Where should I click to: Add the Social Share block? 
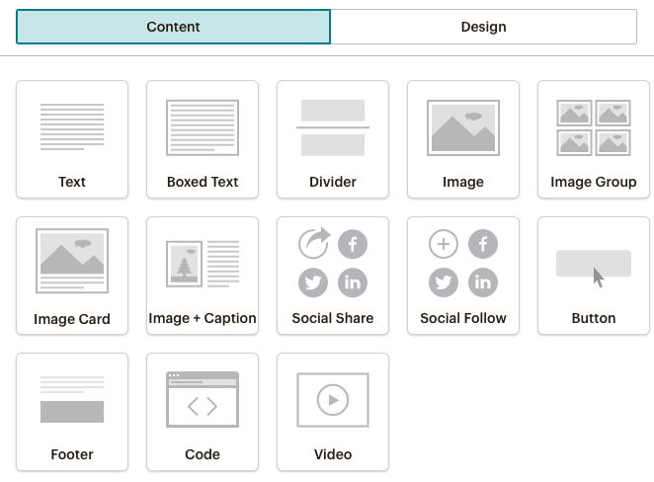[333, 276]
